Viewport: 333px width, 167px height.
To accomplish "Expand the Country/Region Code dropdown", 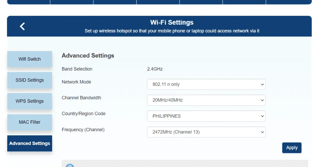I will [x=206, y=116].
